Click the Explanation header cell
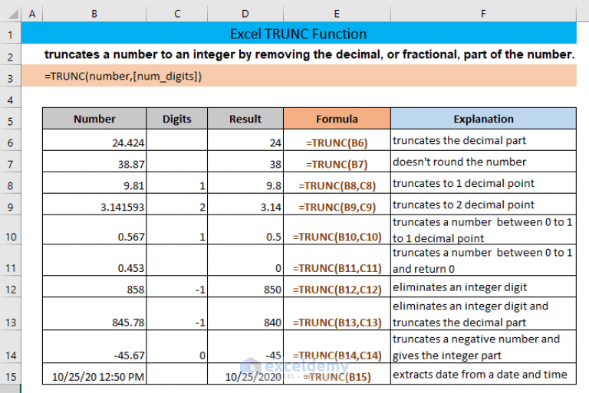 [x=483, y=119]
